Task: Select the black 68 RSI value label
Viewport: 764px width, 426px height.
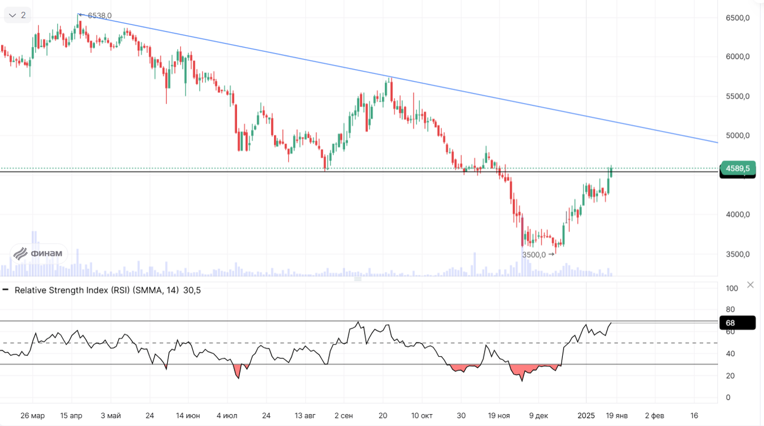Action: point(737,323)
